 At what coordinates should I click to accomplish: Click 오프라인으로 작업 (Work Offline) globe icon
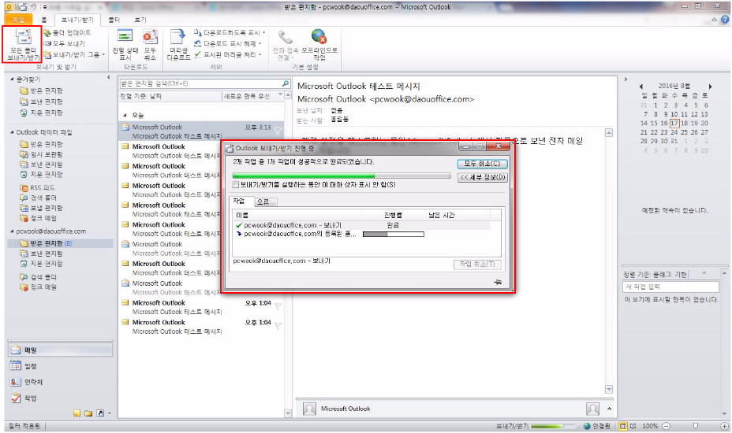(319, 45)
